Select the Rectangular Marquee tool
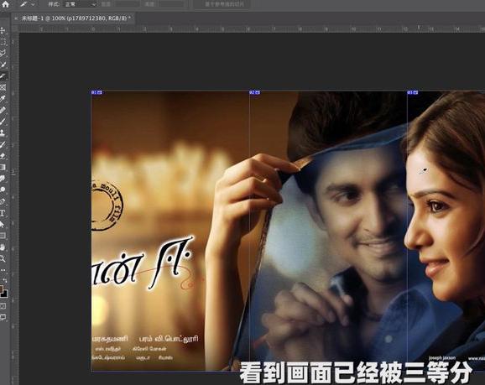 coord(3,42)
